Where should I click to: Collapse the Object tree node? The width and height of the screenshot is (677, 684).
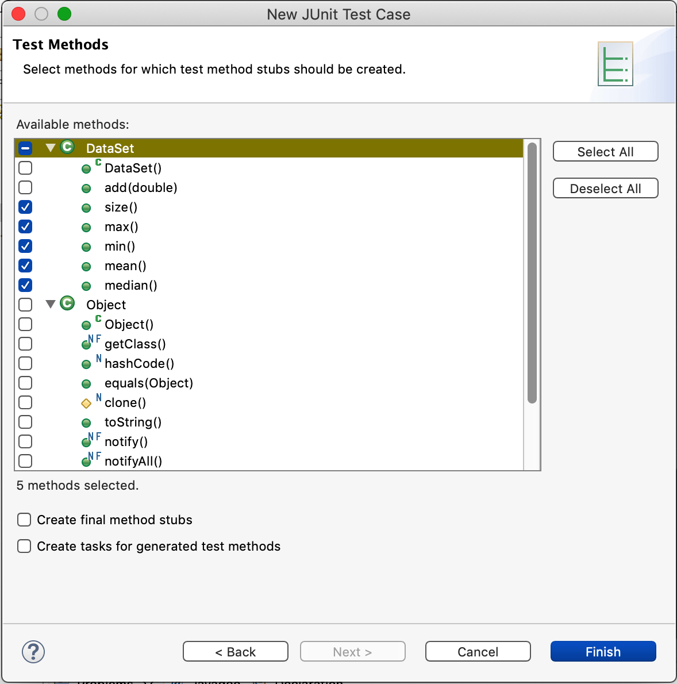pyautogui.click(x=51, y=304)
